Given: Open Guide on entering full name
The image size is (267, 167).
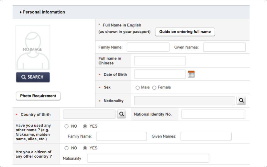Looking at the screenshot, I should point(185,32).
